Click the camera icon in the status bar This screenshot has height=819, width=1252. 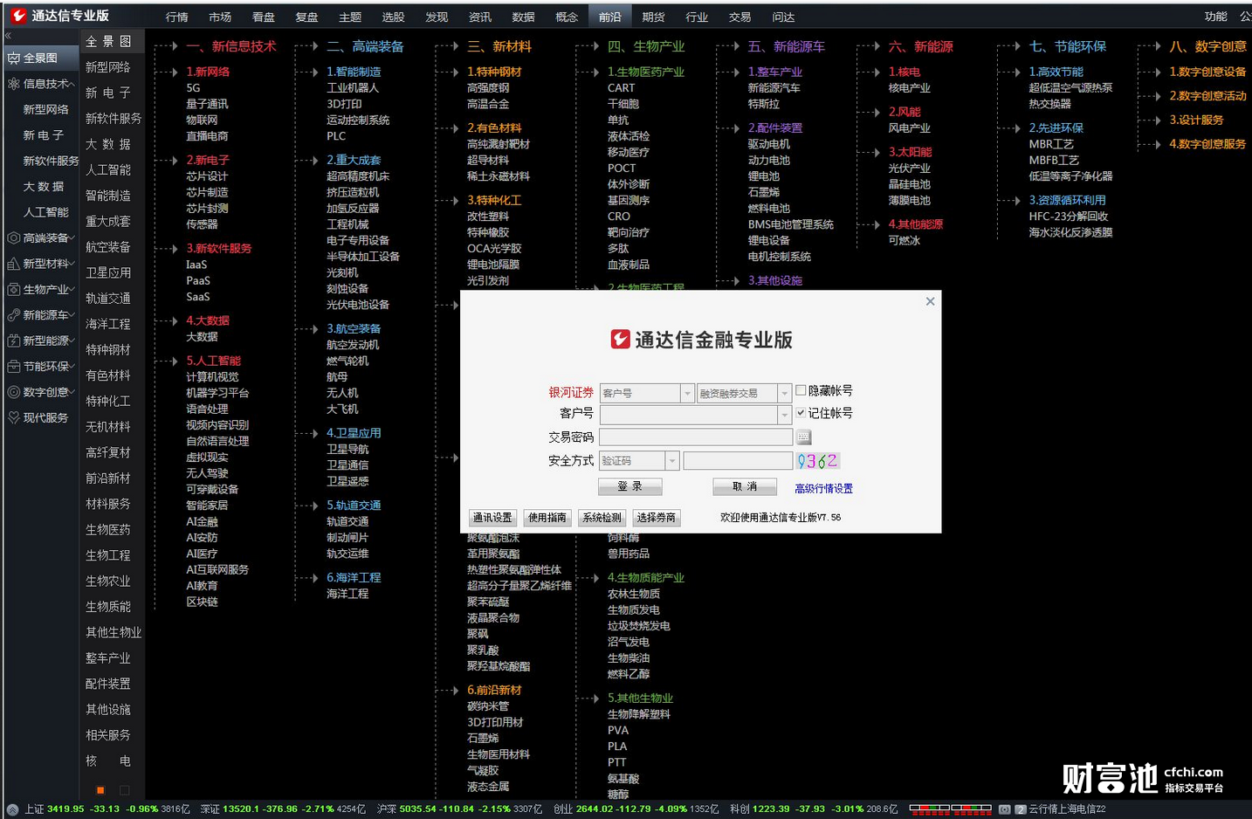click(1004, 809)
